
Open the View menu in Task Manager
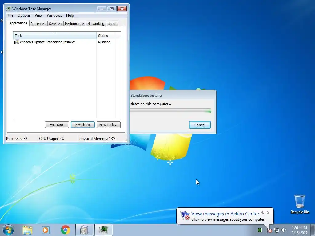[38, 15]
